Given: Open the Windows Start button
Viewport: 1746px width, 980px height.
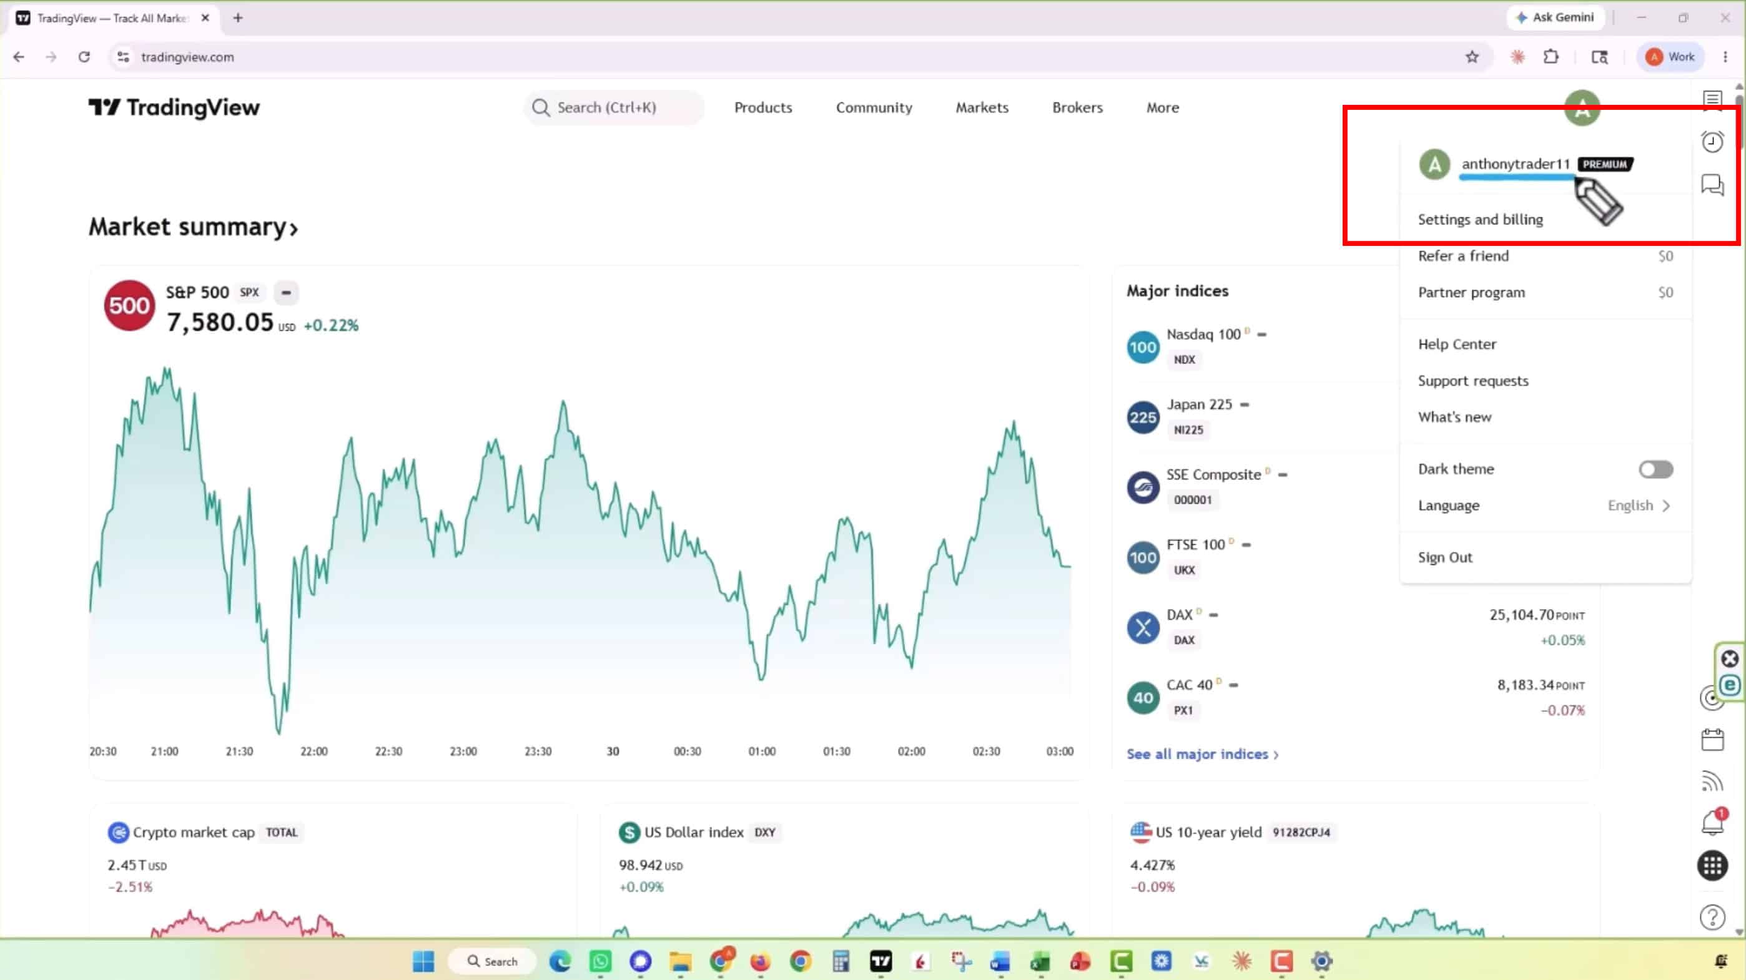Looking at the screenshot, I should pyautogui.click(x=423, y=961).
